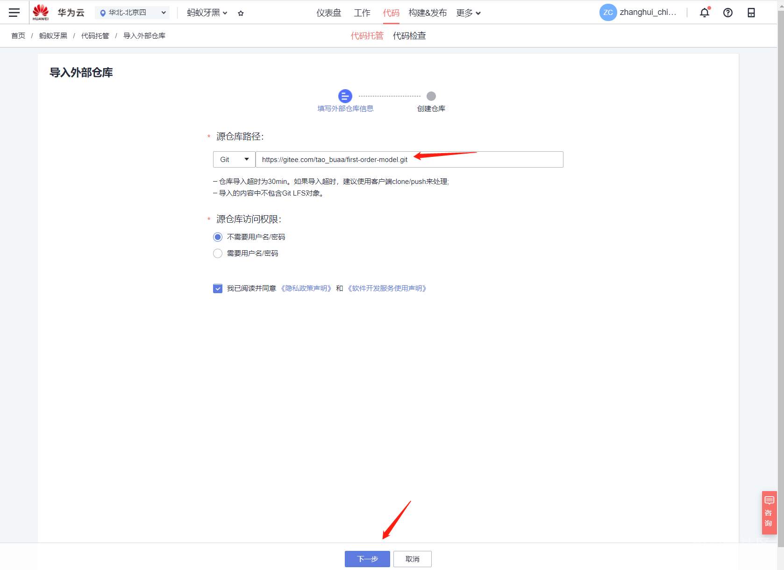Select the 代码托管 sub-tab

coord(367,35)
